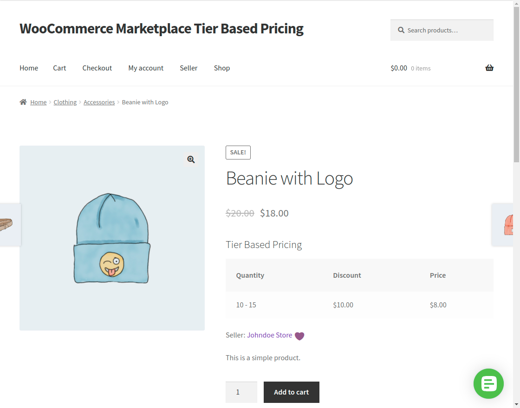Open the green chat widget
520x408 pixels.
click(488, 383)
